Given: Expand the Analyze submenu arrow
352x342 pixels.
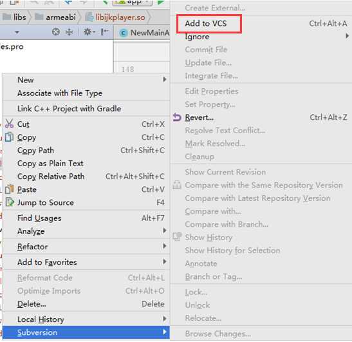Looking at the screenshot, I should [165, 231].
